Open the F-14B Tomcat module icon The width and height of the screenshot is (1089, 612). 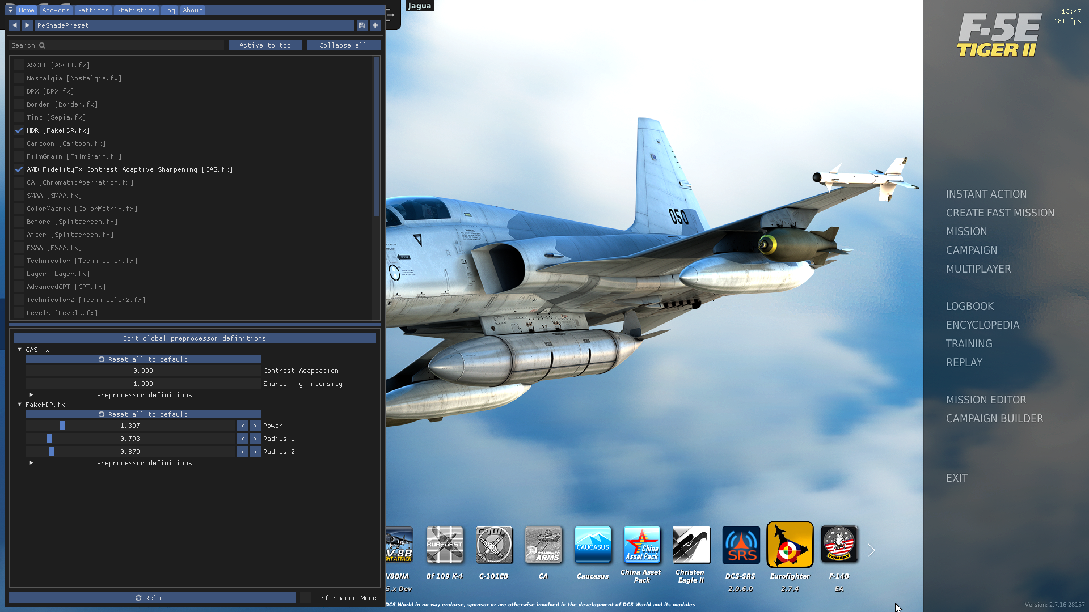tap(839, 545)
